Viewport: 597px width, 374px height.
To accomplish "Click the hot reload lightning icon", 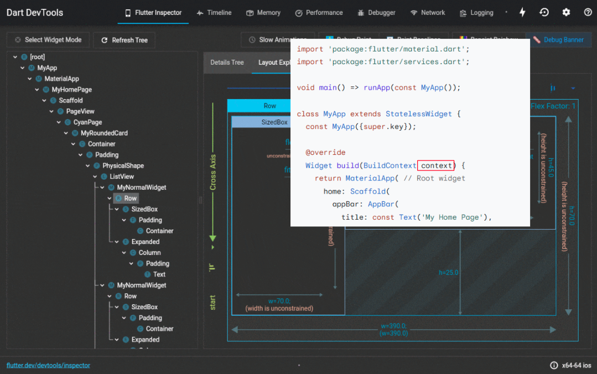I will click(x=522, y=12).
